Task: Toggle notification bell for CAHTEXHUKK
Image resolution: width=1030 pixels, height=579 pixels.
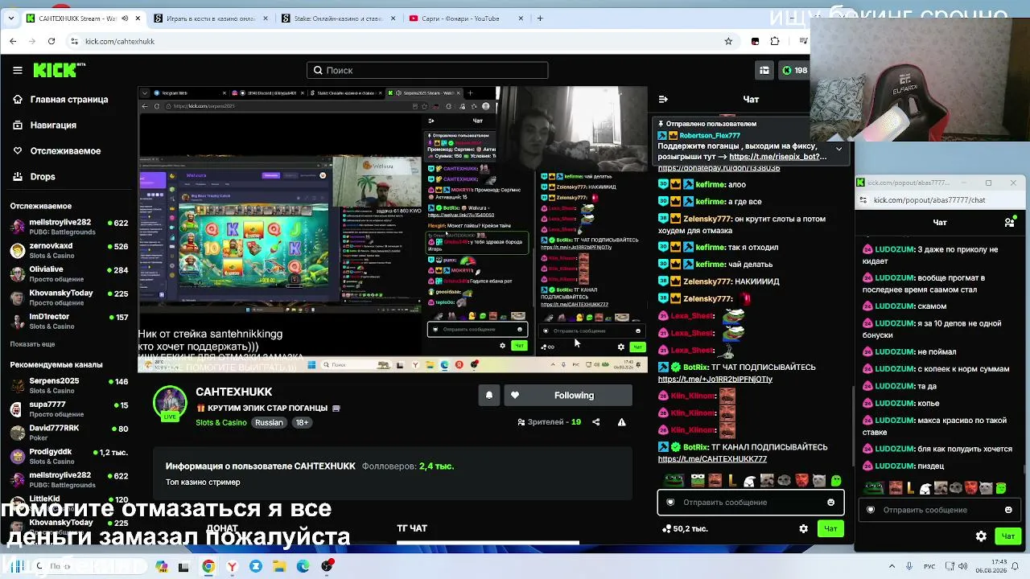Action: pyautogui.click(x=488, y=395)
